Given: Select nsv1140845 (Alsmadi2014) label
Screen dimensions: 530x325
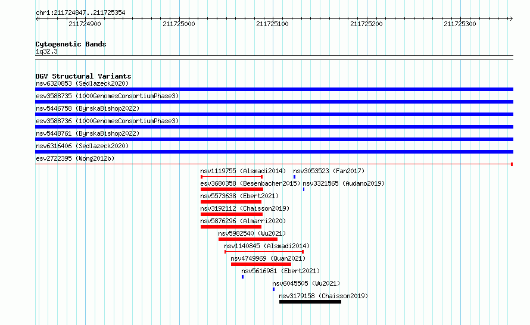Looking at the screenshot, I should 267,246.
